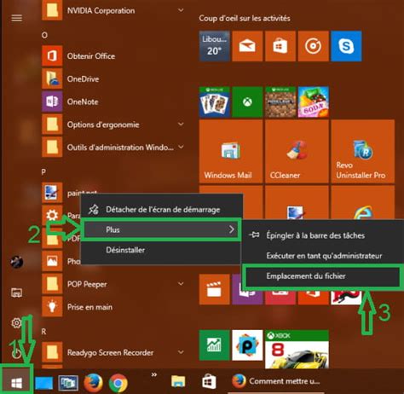The image size is (404, 394).
Task: Launch Obtenir Office app
Action: tap(113, 56)
